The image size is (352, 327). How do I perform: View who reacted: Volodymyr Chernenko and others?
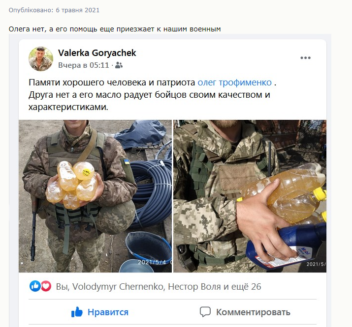[159, 286]
